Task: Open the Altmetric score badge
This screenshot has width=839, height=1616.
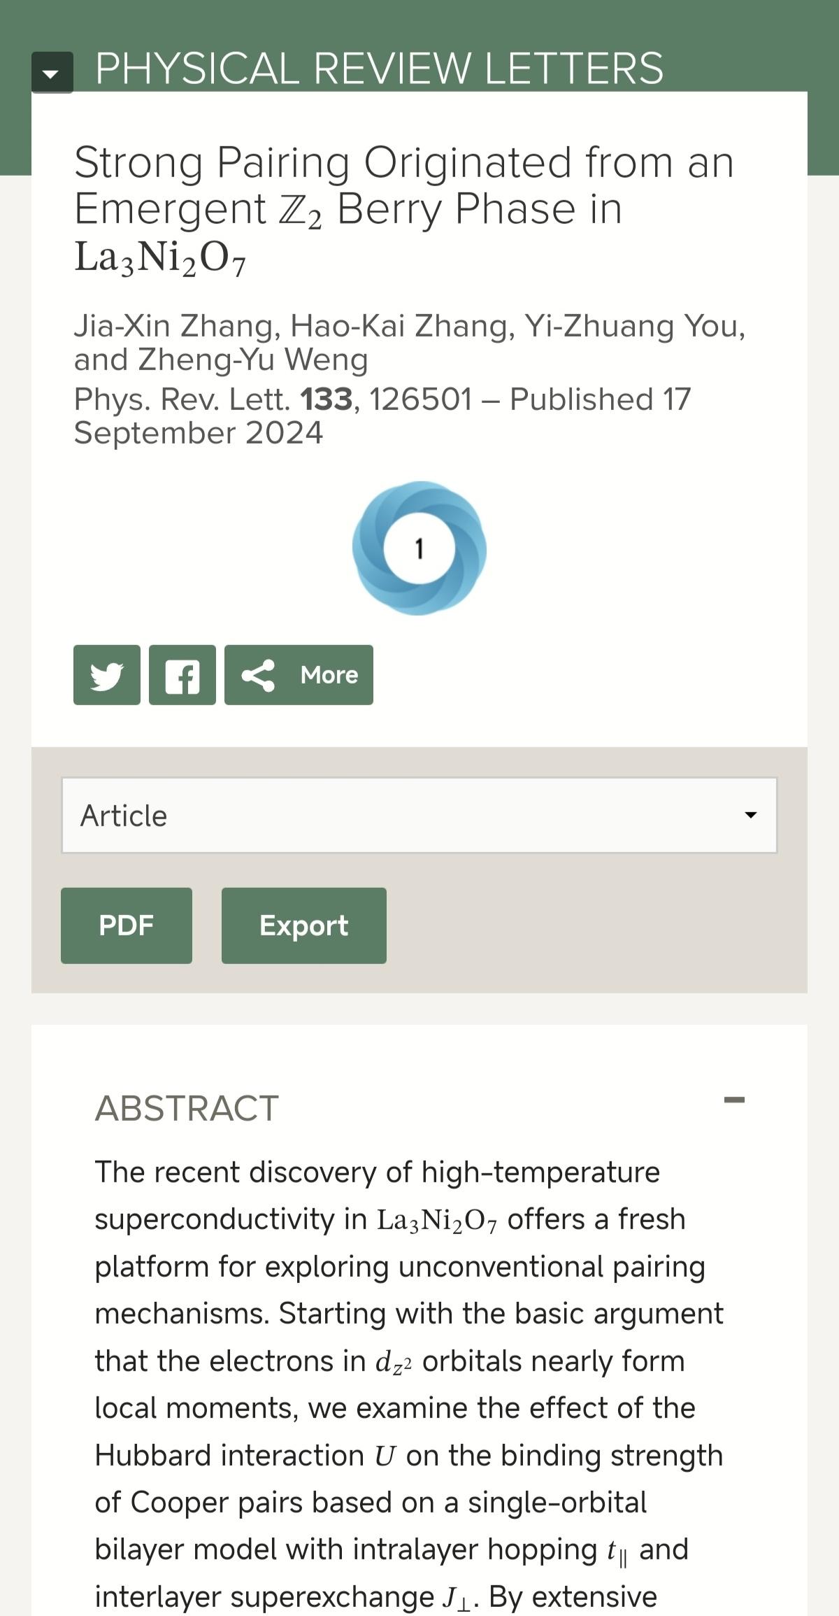Action: 419,548
